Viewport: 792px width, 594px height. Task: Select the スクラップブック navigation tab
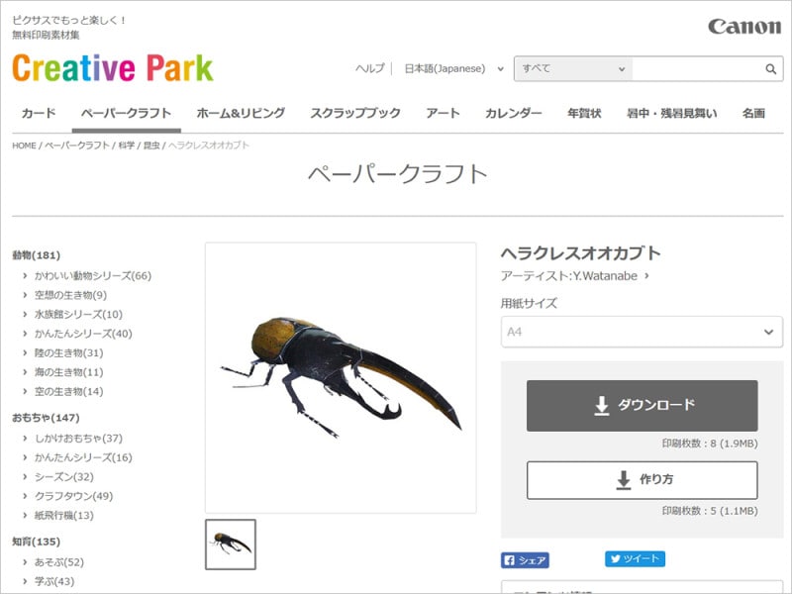tap(354, 113)
